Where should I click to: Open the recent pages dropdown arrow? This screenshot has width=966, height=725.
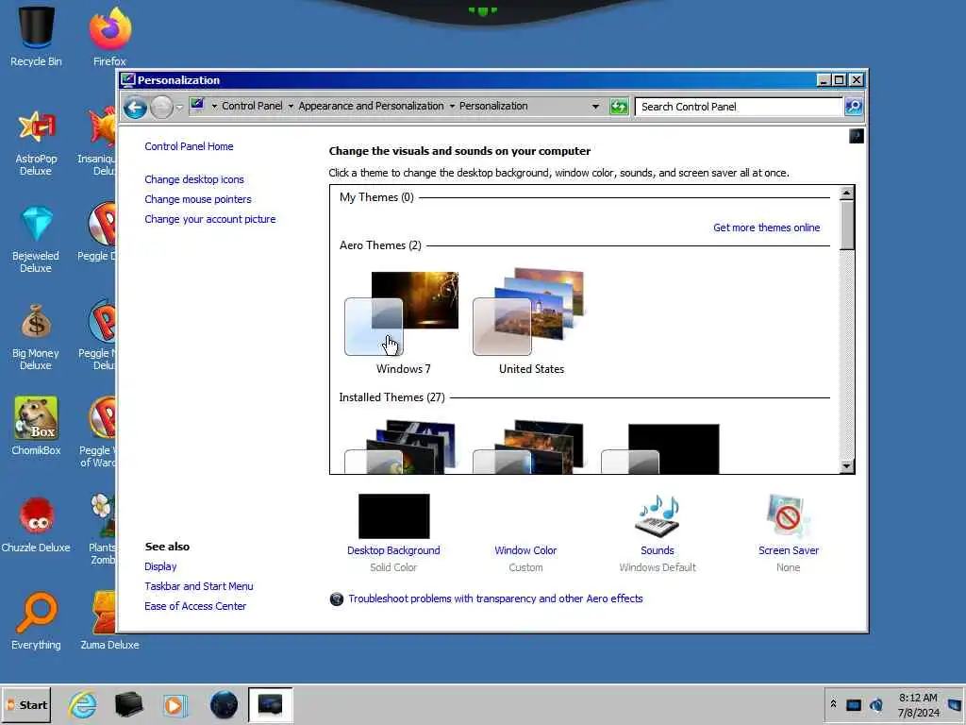[x=179, y=108]
